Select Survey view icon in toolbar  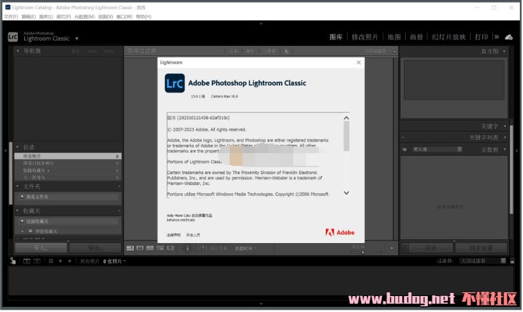coord(161,249)
